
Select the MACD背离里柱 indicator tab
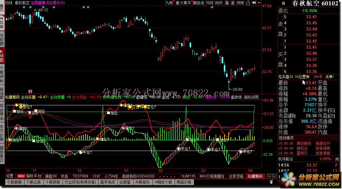pos(212,176)
